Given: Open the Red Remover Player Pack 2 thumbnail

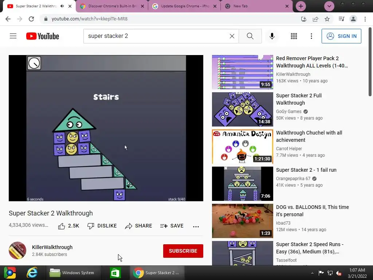Looking at the screenshot, I should click(242, 72).
